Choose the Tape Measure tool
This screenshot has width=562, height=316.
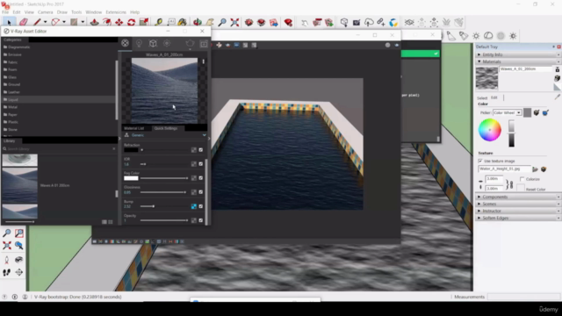point(158,22)
